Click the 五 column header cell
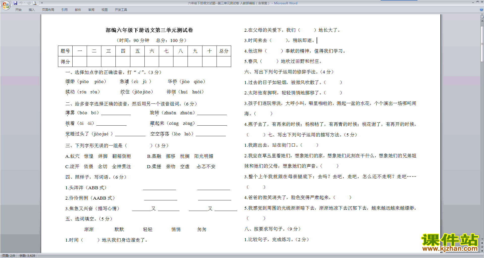The image size is (484, 258). pyautogui.click(x=137, y=51)
